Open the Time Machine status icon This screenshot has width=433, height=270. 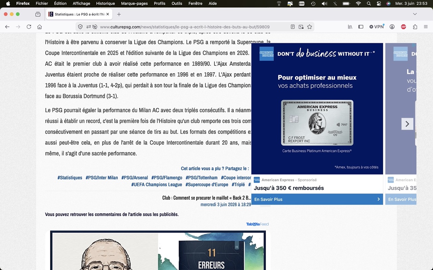click(313, 4)
